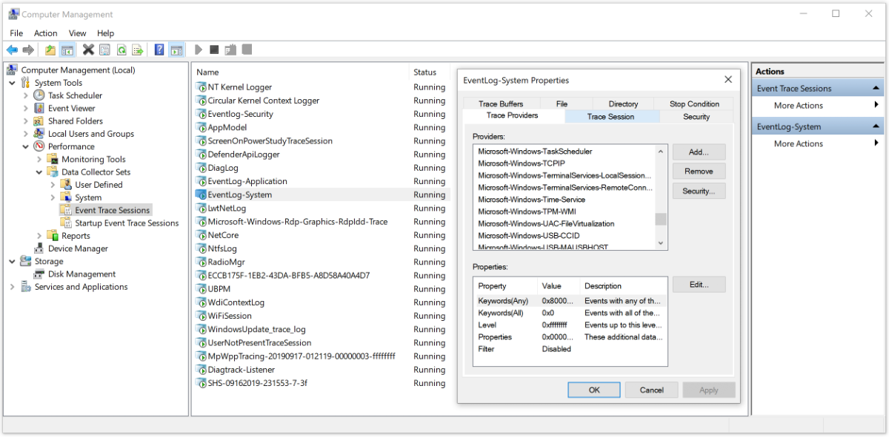Click the Local Users and Groups icon
Viewport: 889px width, 437px height.
[x=39, y=134]
